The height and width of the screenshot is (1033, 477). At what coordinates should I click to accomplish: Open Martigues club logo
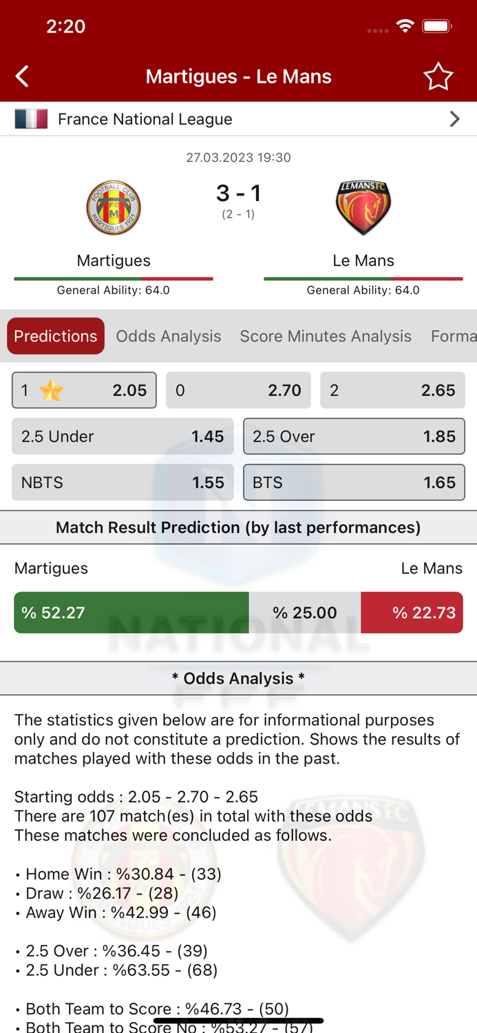click(x=114, y=207)
